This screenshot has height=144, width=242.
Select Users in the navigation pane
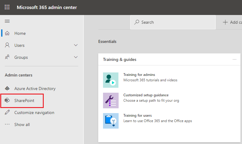point(19,45)
